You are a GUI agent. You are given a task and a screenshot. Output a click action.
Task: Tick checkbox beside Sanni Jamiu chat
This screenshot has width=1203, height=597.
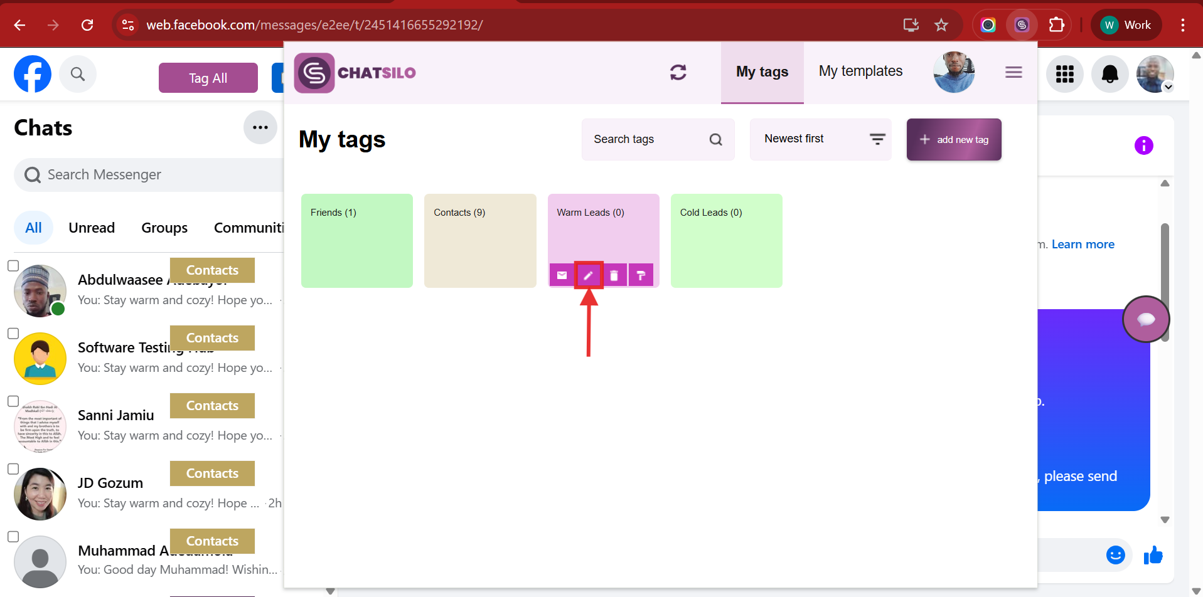tap(13, 401)
